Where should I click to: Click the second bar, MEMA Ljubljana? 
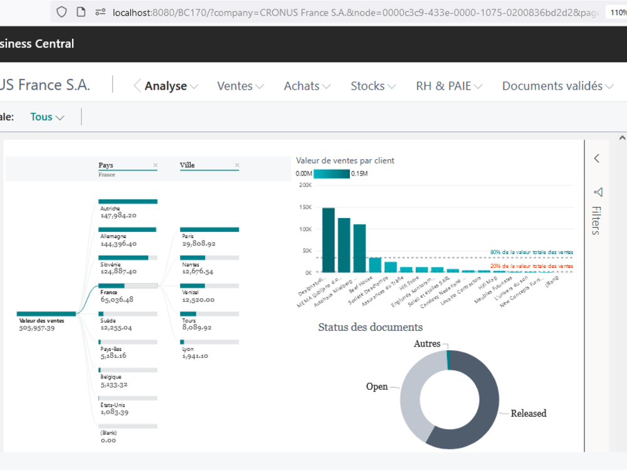(x=344, y=245)
